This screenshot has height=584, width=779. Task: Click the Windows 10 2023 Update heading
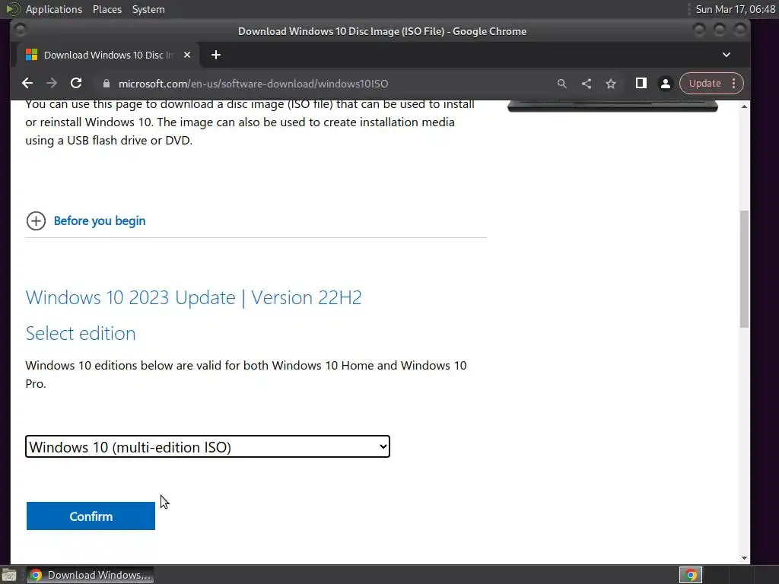coord(193,297)
